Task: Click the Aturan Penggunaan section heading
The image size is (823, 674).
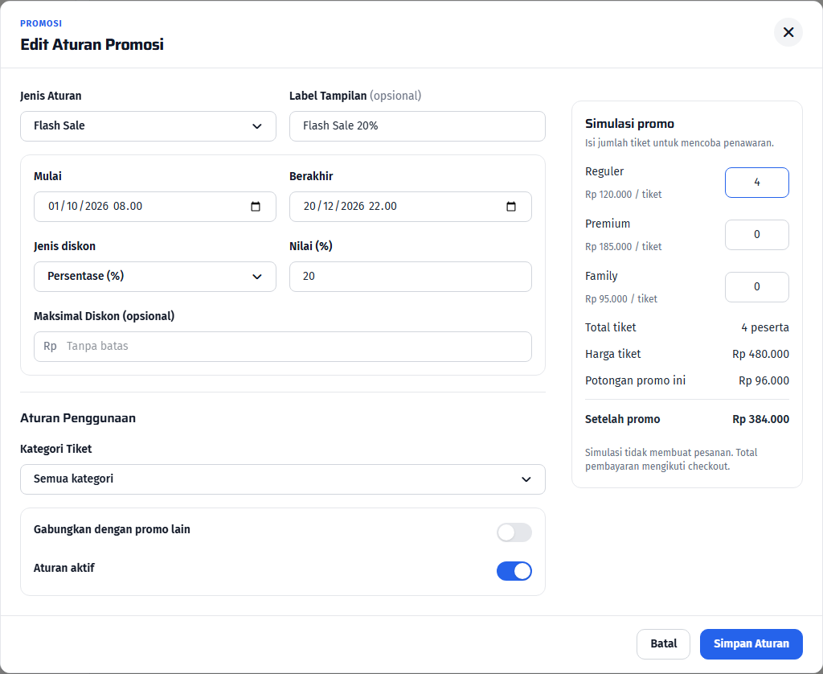Action: pos(78,418)
